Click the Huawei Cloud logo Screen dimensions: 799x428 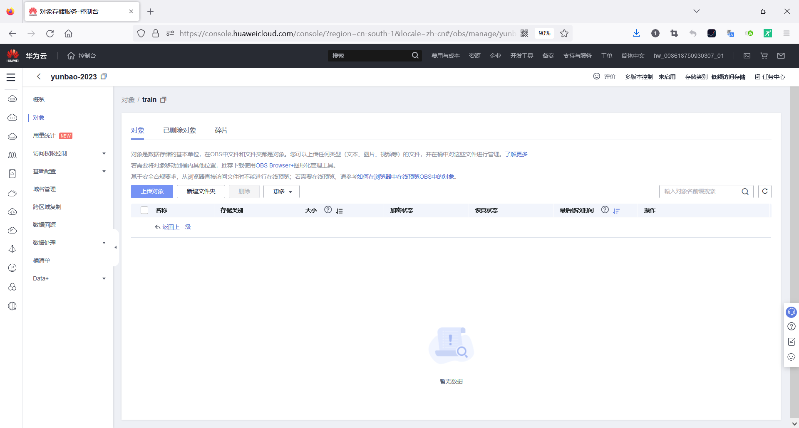[12, 55]
